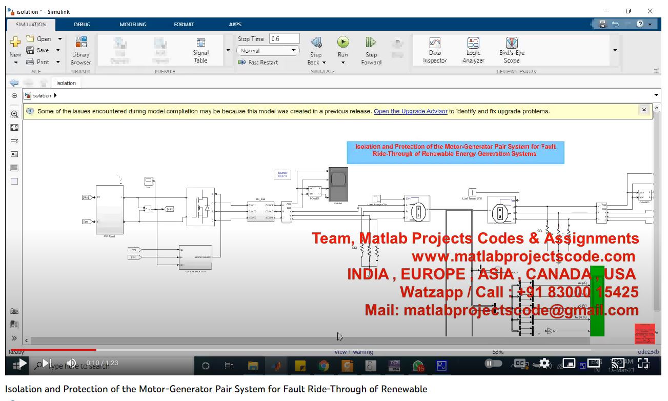The image size is (668, 401).
Task: Click the Fit to View icon in palette
Action: 14,128
